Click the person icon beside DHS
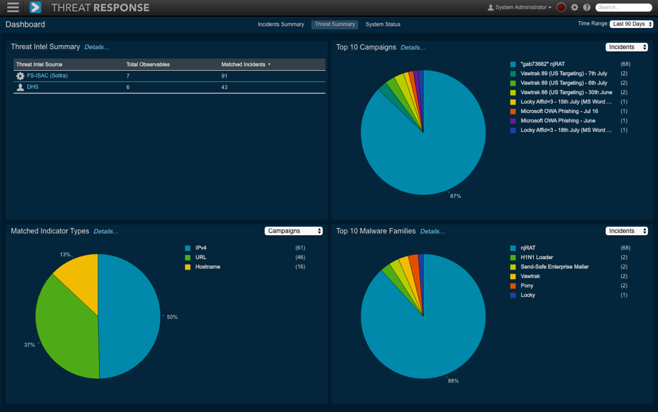 click(20, 88)
